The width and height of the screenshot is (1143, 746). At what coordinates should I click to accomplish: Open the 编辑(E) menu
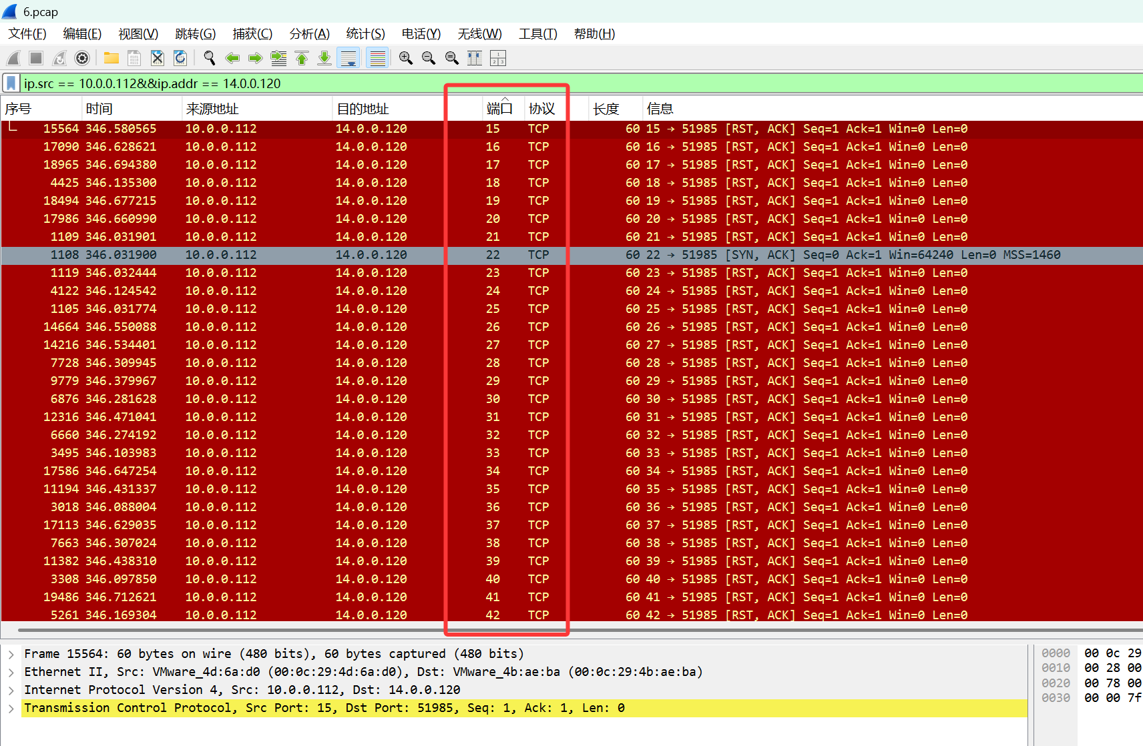point(82,34)
